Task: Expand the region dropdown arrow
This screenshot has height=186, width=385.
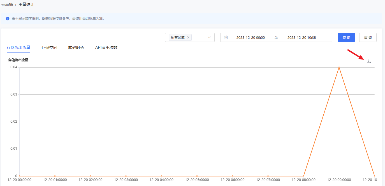Action: pos(209,37)
